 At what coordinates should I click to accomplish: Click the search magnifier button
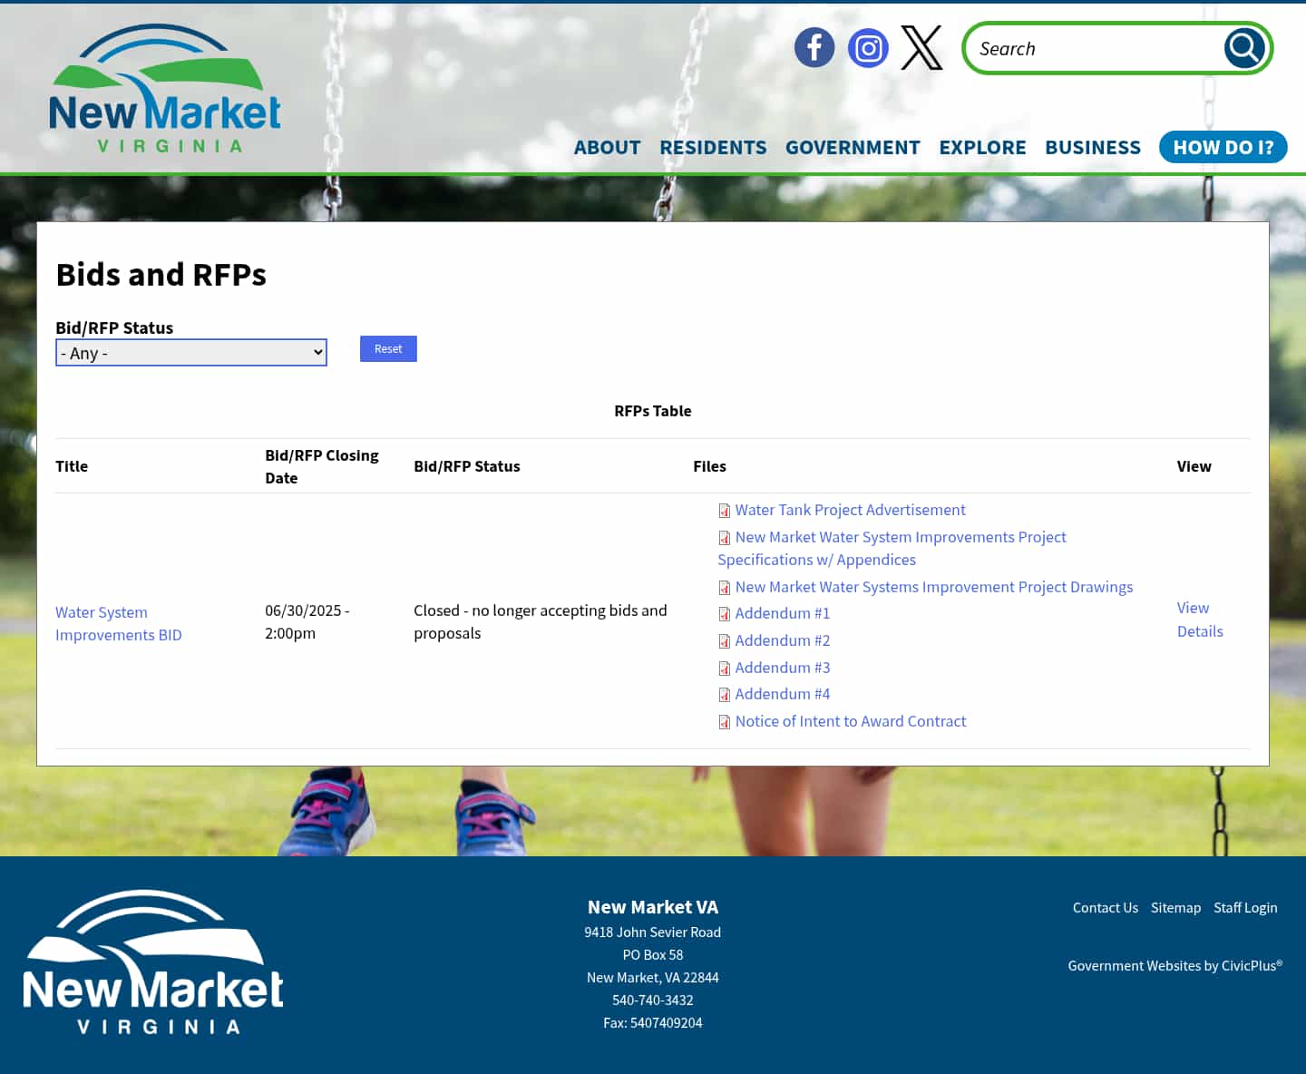1244,48
